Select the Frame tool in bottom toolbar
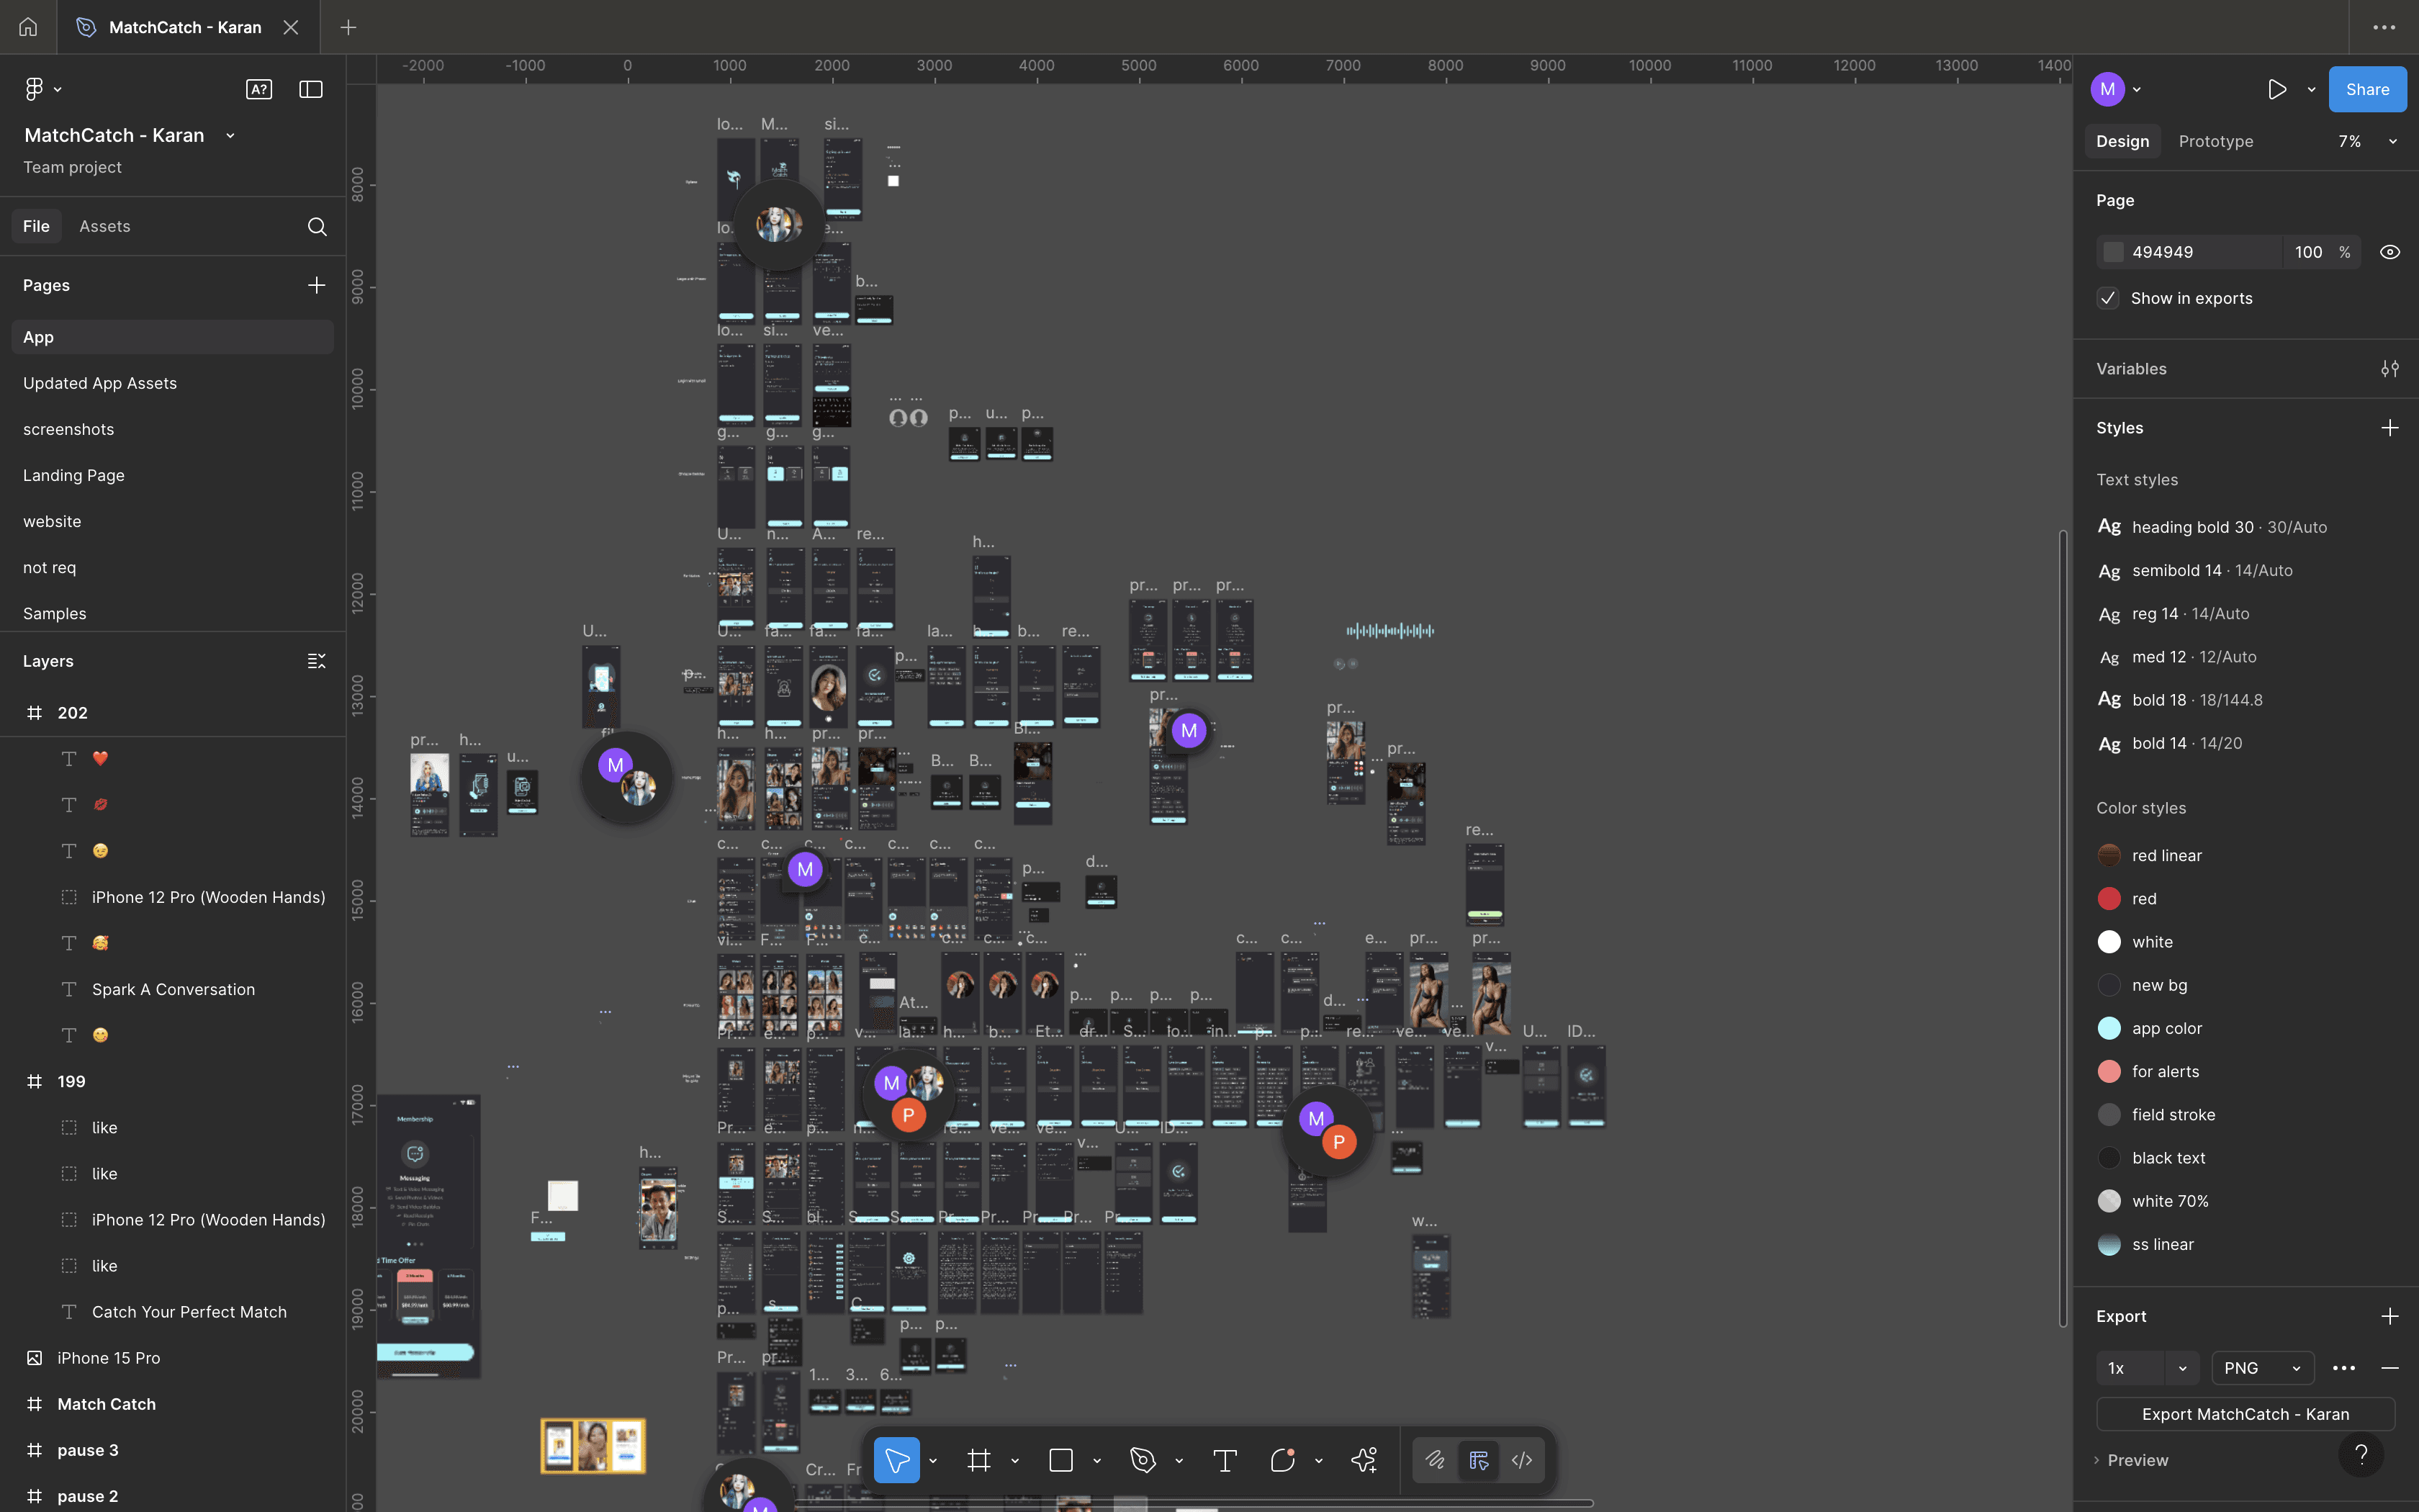 coord(978,1461)
